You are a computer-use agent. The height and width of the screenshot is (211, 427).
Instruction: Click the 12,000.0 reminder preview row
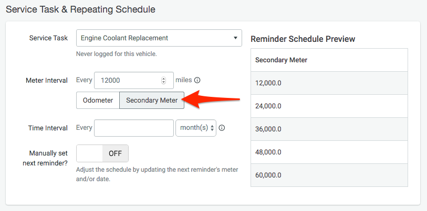point(329,83)
